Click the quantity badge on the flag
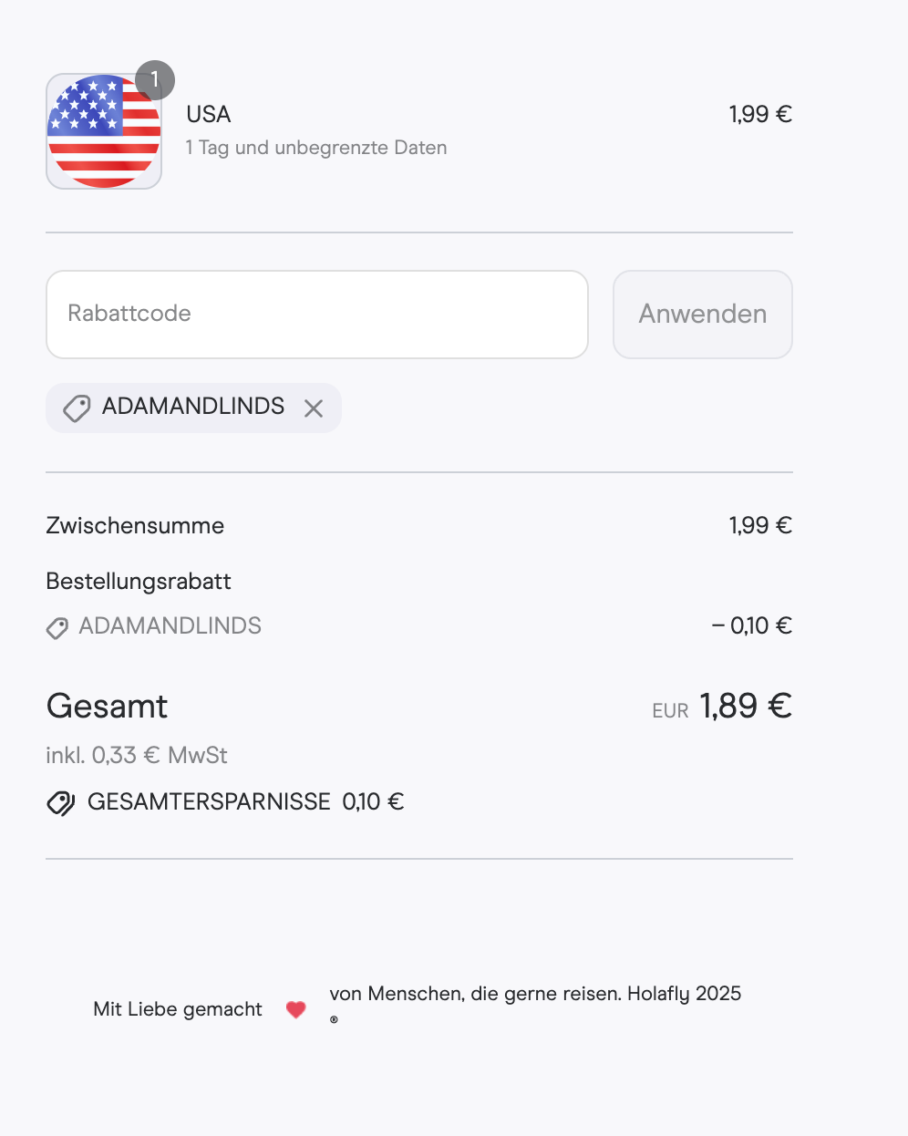The width and height of the screenshot is (908, 1136). 155,80
